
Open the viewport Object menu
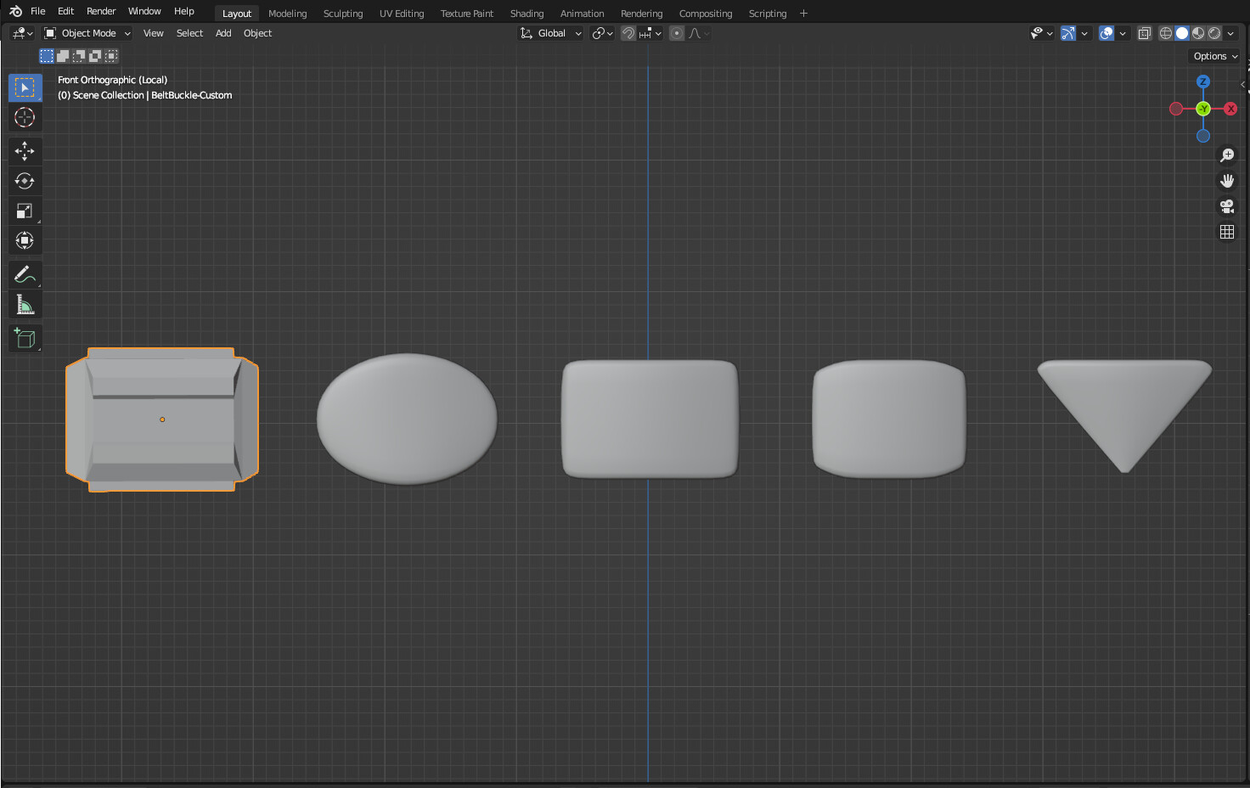pyautogui.click(x=257, y=33)
